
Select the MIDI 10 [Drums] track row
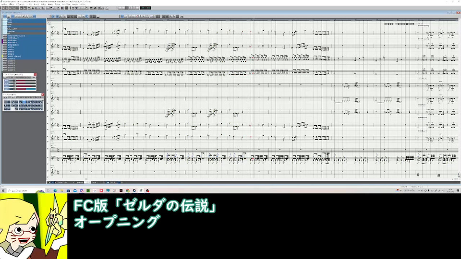click(x=24, y=57)
